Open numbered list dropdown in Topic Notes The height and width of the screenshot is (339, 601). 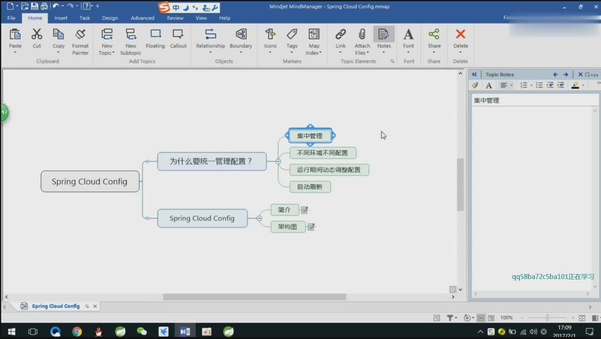coord(531,85)
